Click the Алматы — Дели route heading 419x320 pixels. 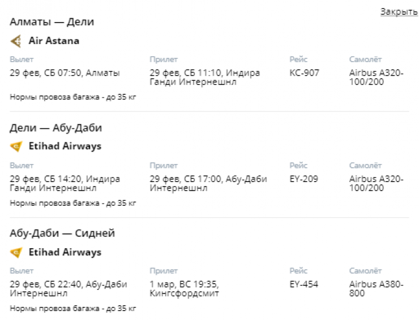tap(52, 22)
